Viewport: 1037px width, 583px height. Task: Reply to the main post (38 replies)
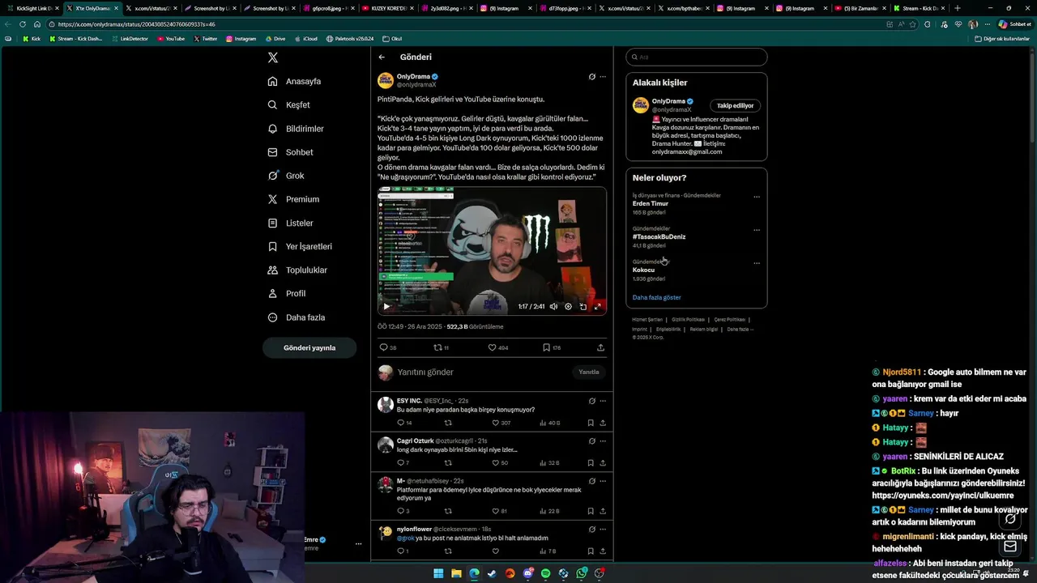click(x=388, y=347)
